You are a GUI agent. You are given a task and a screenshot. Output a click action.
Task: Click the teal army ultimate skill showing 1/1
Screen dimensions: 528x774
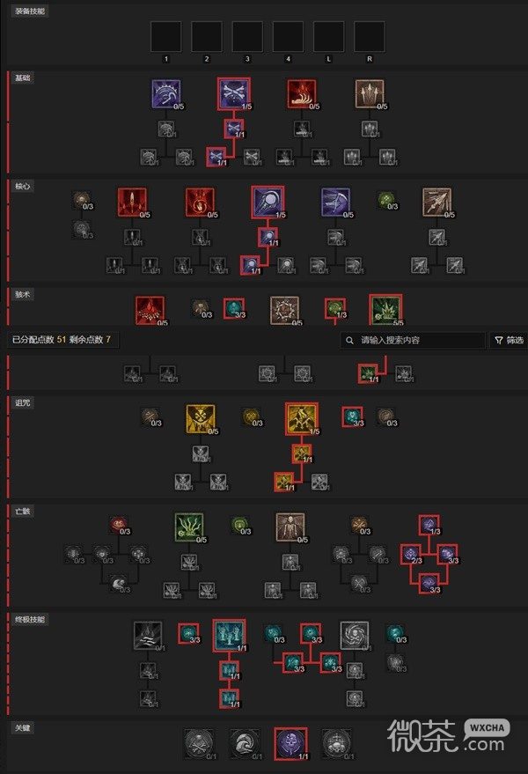click(x=229, y=635)
